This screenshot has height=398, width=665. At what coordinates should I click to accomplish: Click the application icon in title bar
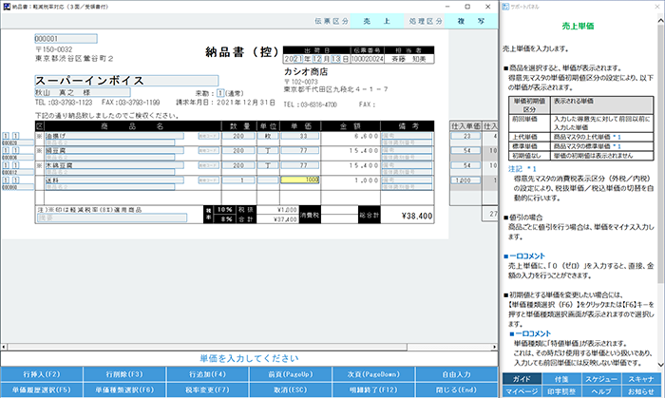tap(6, 5)
